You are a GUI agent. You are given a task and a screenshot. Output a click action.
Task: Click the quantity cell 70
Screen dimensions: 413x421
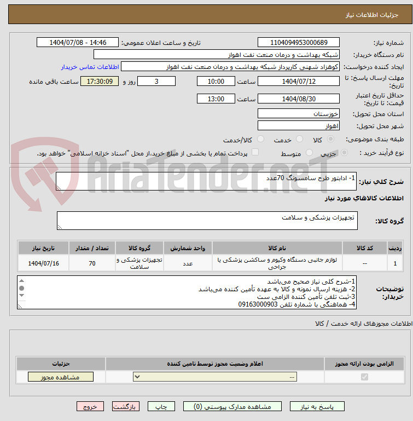coord(92,263)
